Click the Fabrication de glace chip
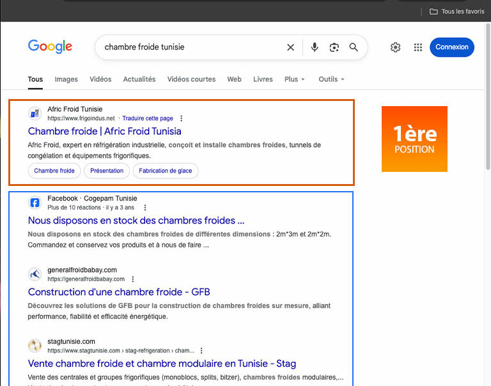This screenshot has height=386, width=491. tap(166, 171)
